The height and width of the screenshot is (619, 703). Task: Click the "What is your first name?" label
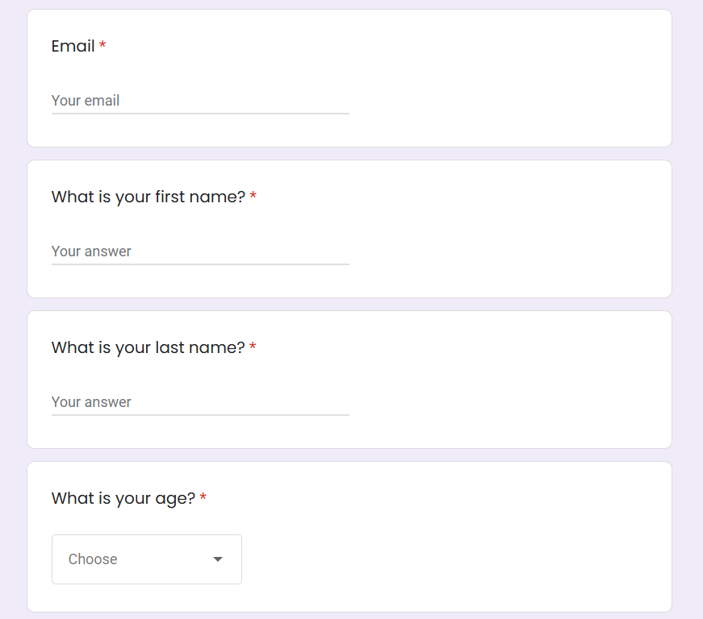click(149, 197)
